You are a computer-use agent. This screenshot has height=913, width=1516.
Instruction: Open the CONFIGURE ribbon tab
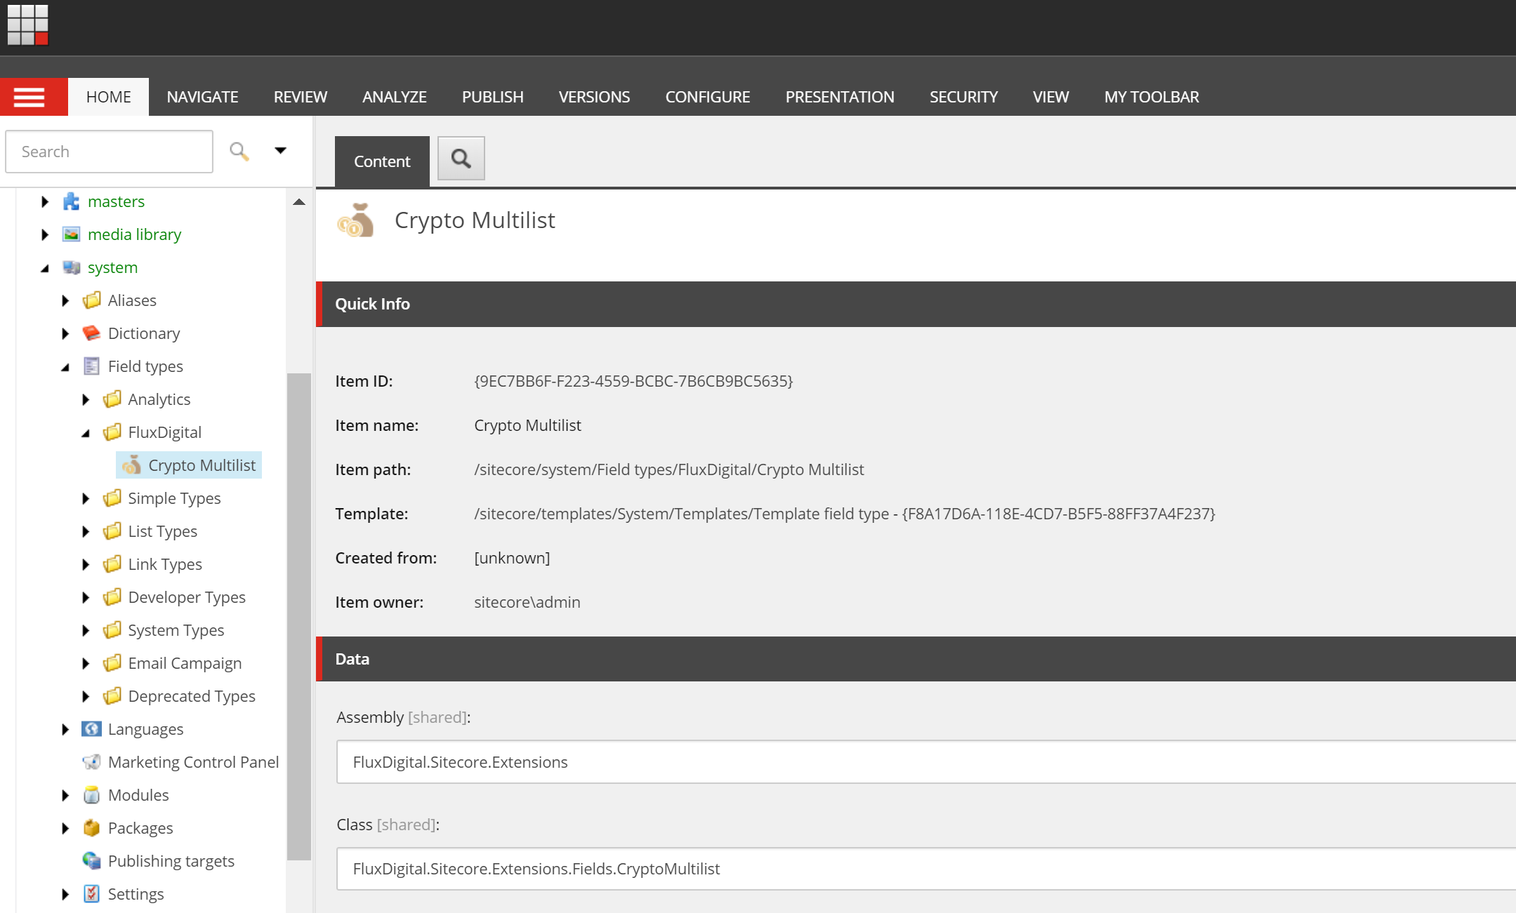(x=708, y=97)
